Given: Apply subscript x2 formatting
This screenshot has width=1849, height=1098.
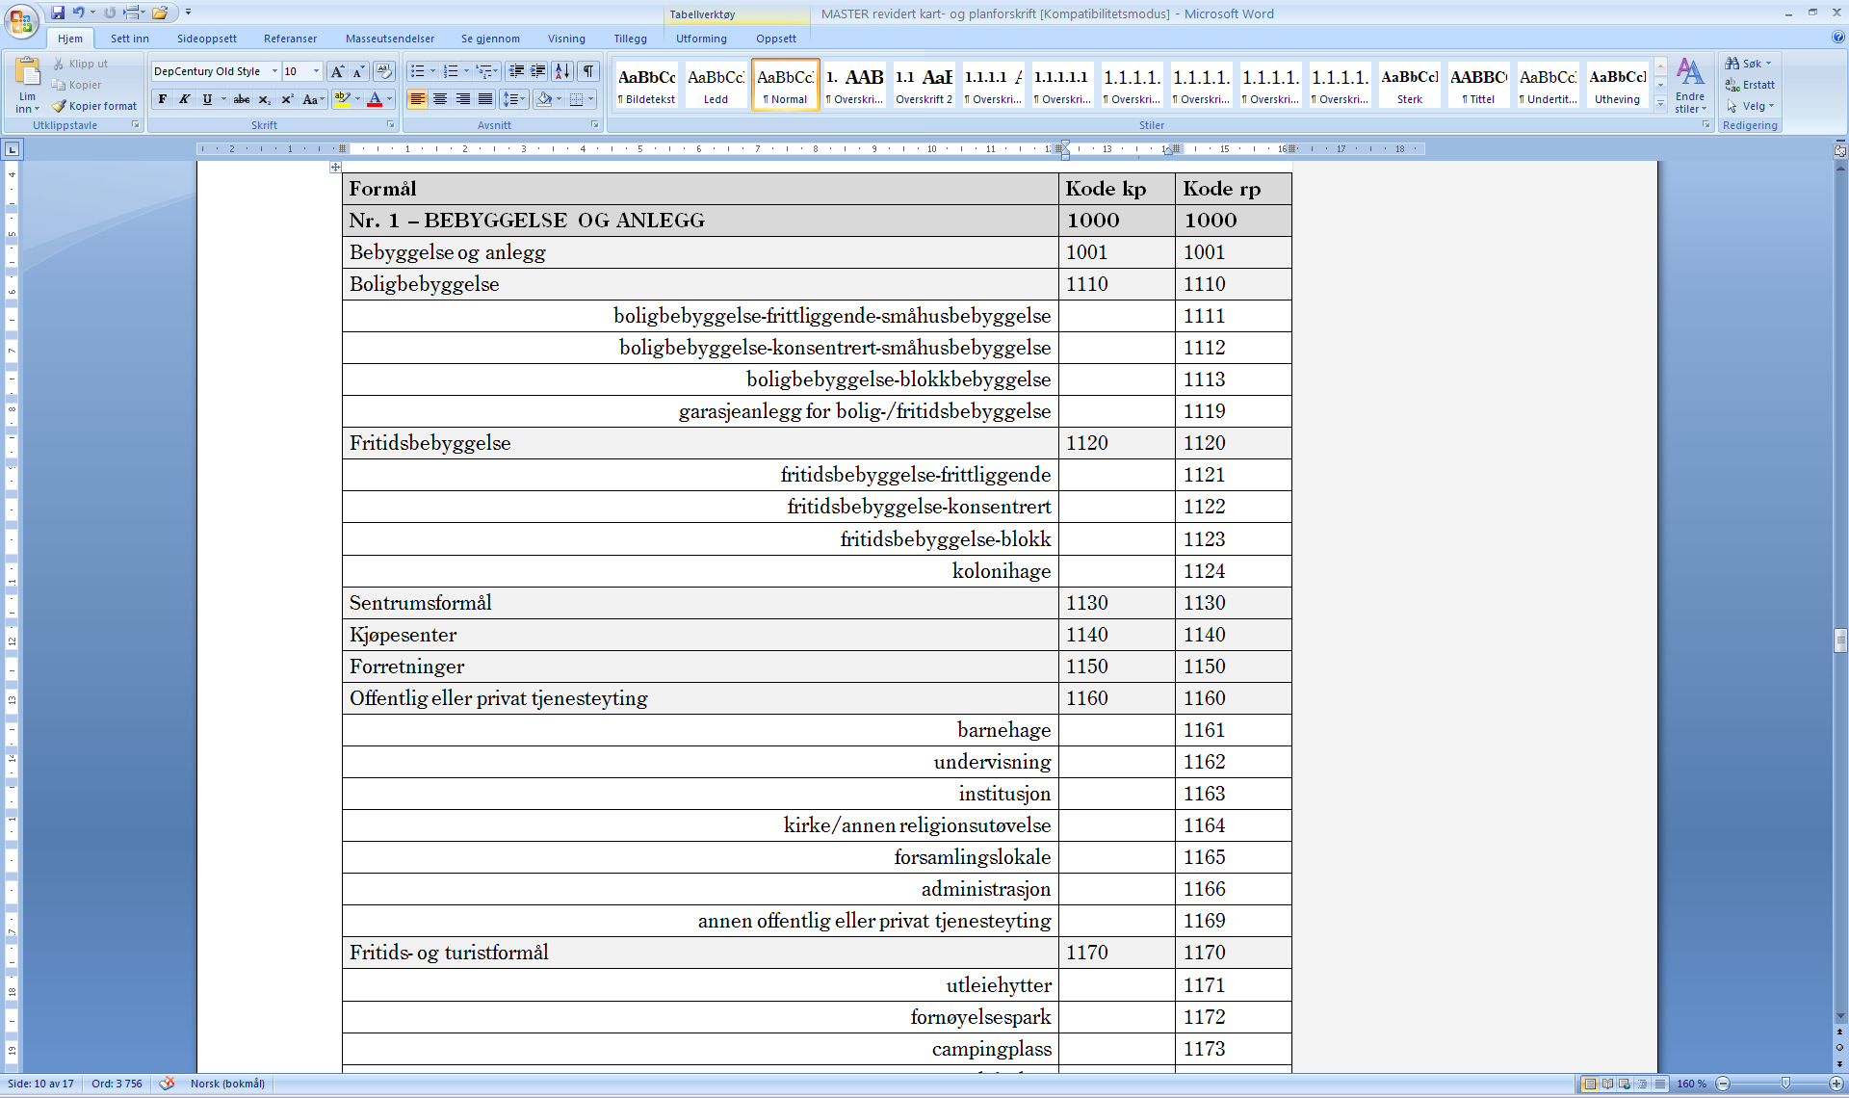Looking at the screenshot, I should (x=265, y=99).
